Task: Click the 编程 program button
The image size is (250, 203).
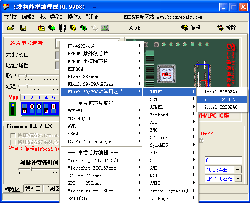Action: [191, 28]
